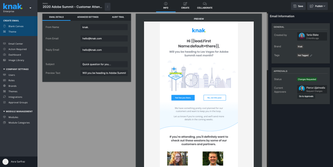
Task: Click Pierce Ujjainwalla's avatar
Action: tap(302, 89)
